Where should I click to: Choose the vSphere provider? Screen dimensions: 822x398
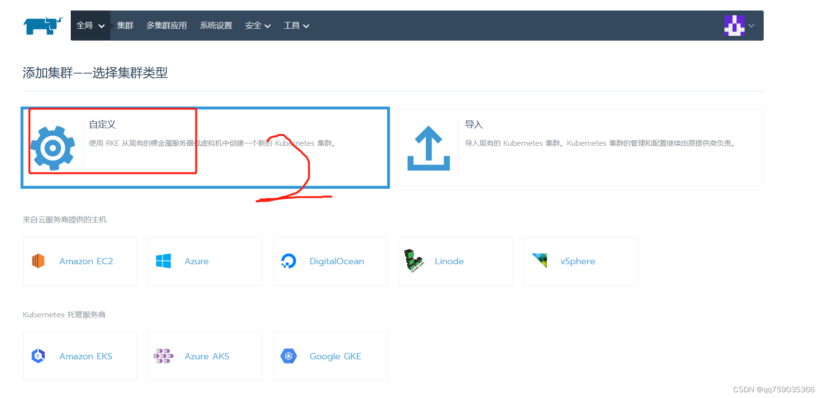pos(578,261)
